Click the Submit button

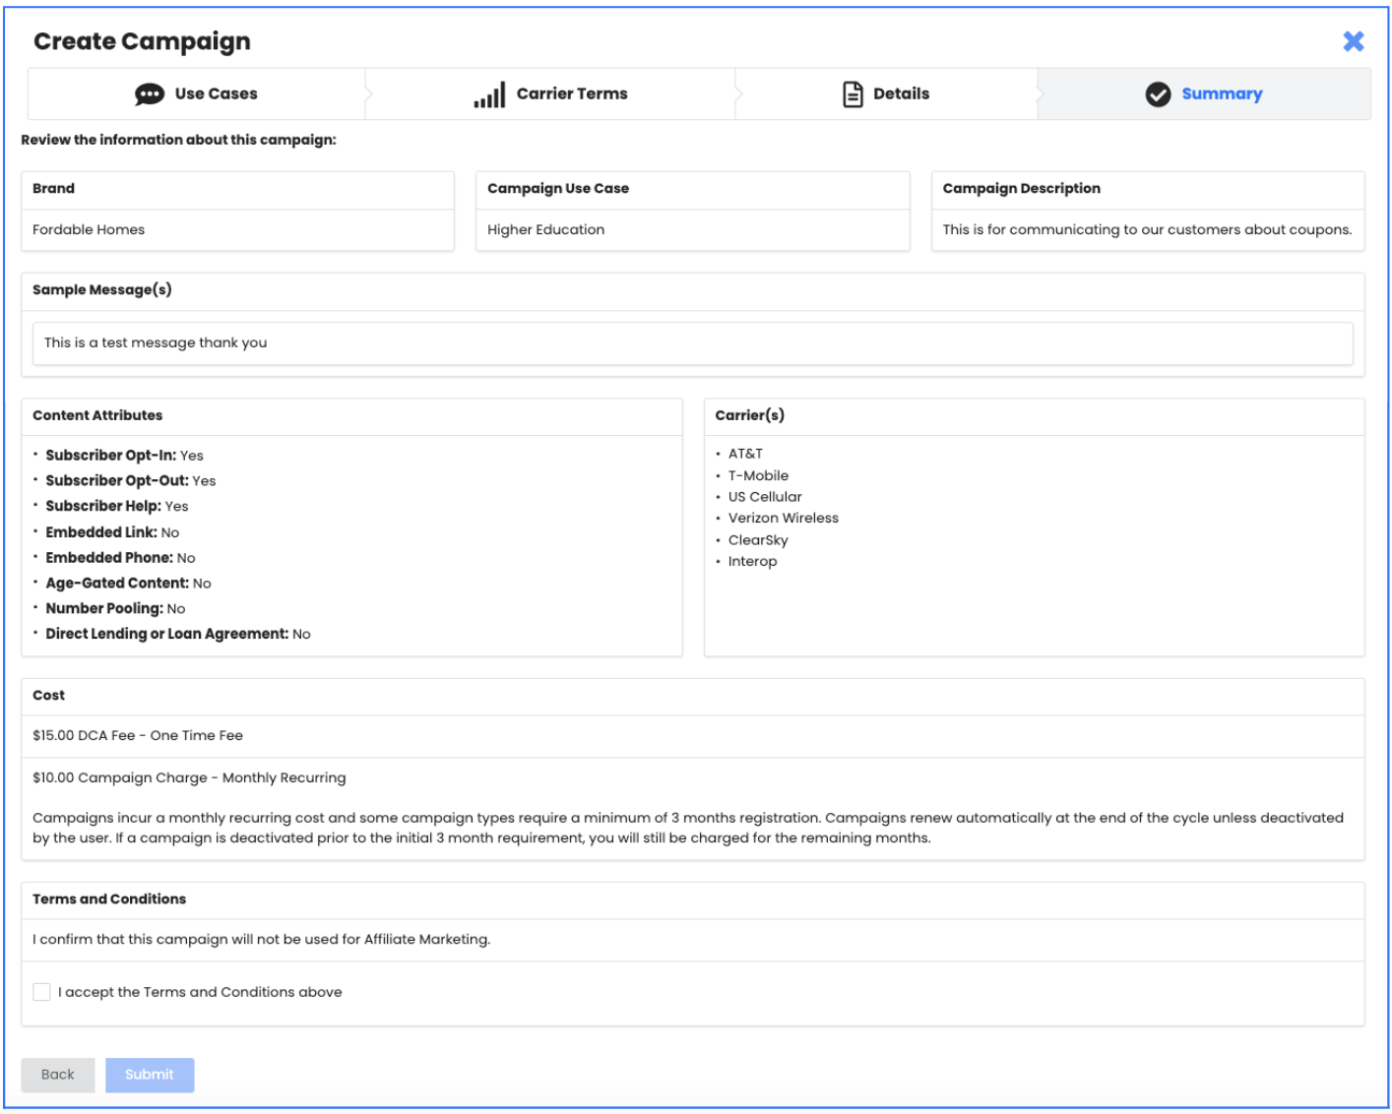coord(150,1075)
